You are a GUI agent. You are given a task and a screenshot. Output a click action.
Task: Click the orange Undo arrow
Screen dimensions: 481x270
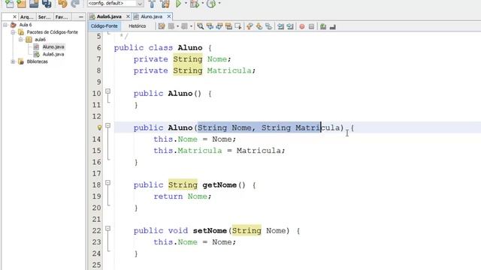(x=62, y=4)
